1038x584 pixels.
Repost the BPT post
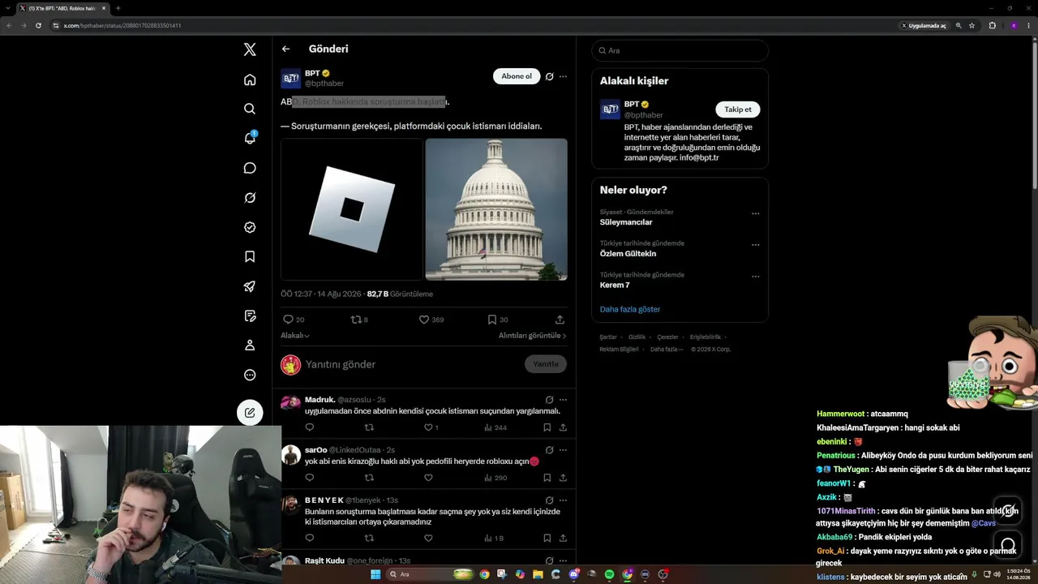click(355, 320)
